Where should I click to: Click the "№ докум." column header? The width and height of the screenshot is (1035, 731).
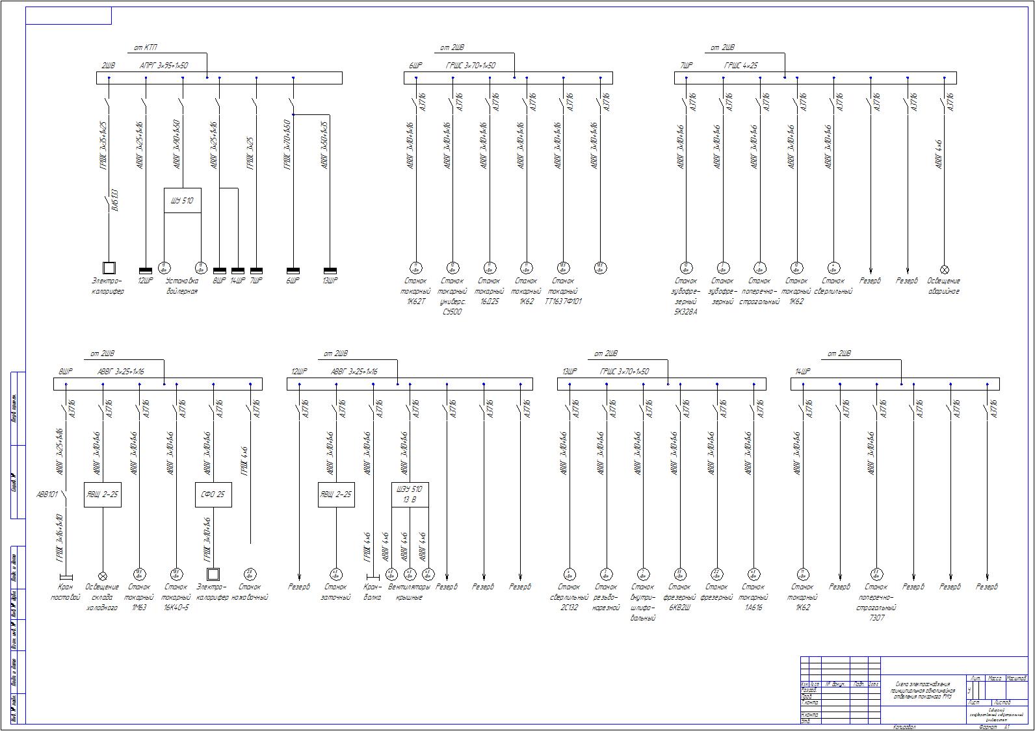point(835,684)
